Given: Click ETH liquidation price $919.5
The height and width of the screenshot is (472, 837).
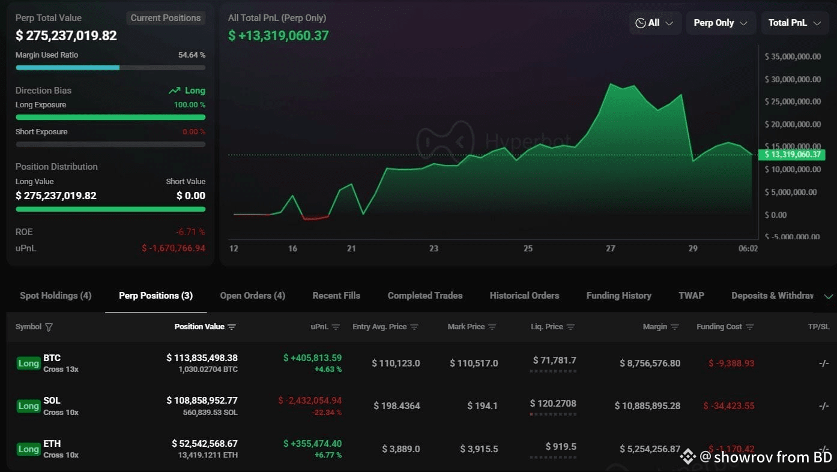Looking at the screenshot, I should click(x=561, y=447).
